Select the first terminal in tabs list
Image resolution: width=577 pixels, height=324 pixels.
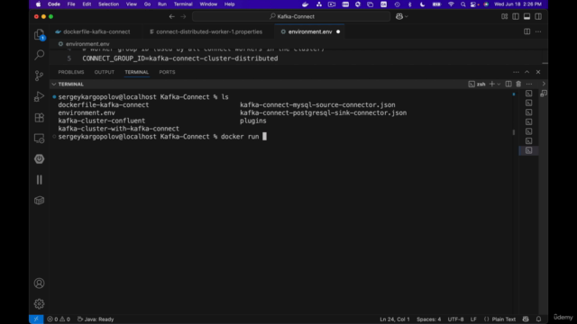click(x=529, y=94)
